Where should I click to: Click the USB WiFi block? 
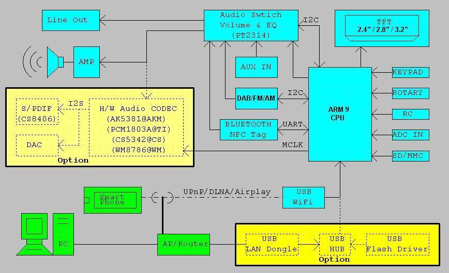tap(304, 198)
